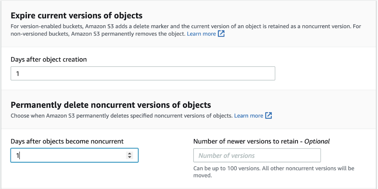The image size is (378, 189).
Task: Click the helper text about 100 versions limit
Action: (274, 168)
